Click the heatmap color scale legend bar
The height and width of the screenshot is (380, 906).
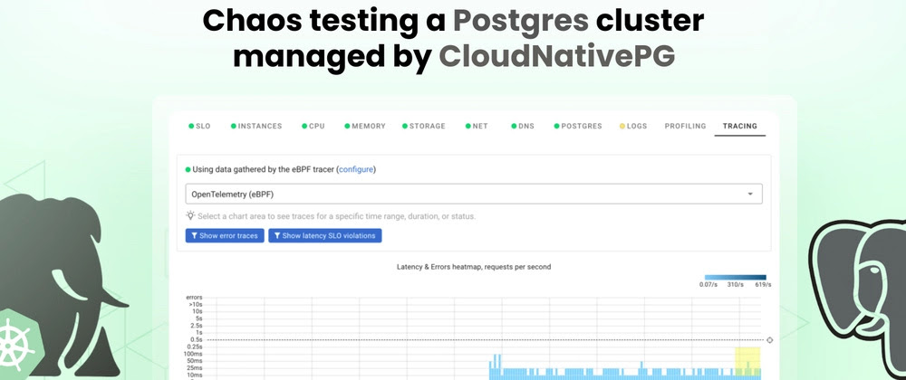tap(736, 277)
